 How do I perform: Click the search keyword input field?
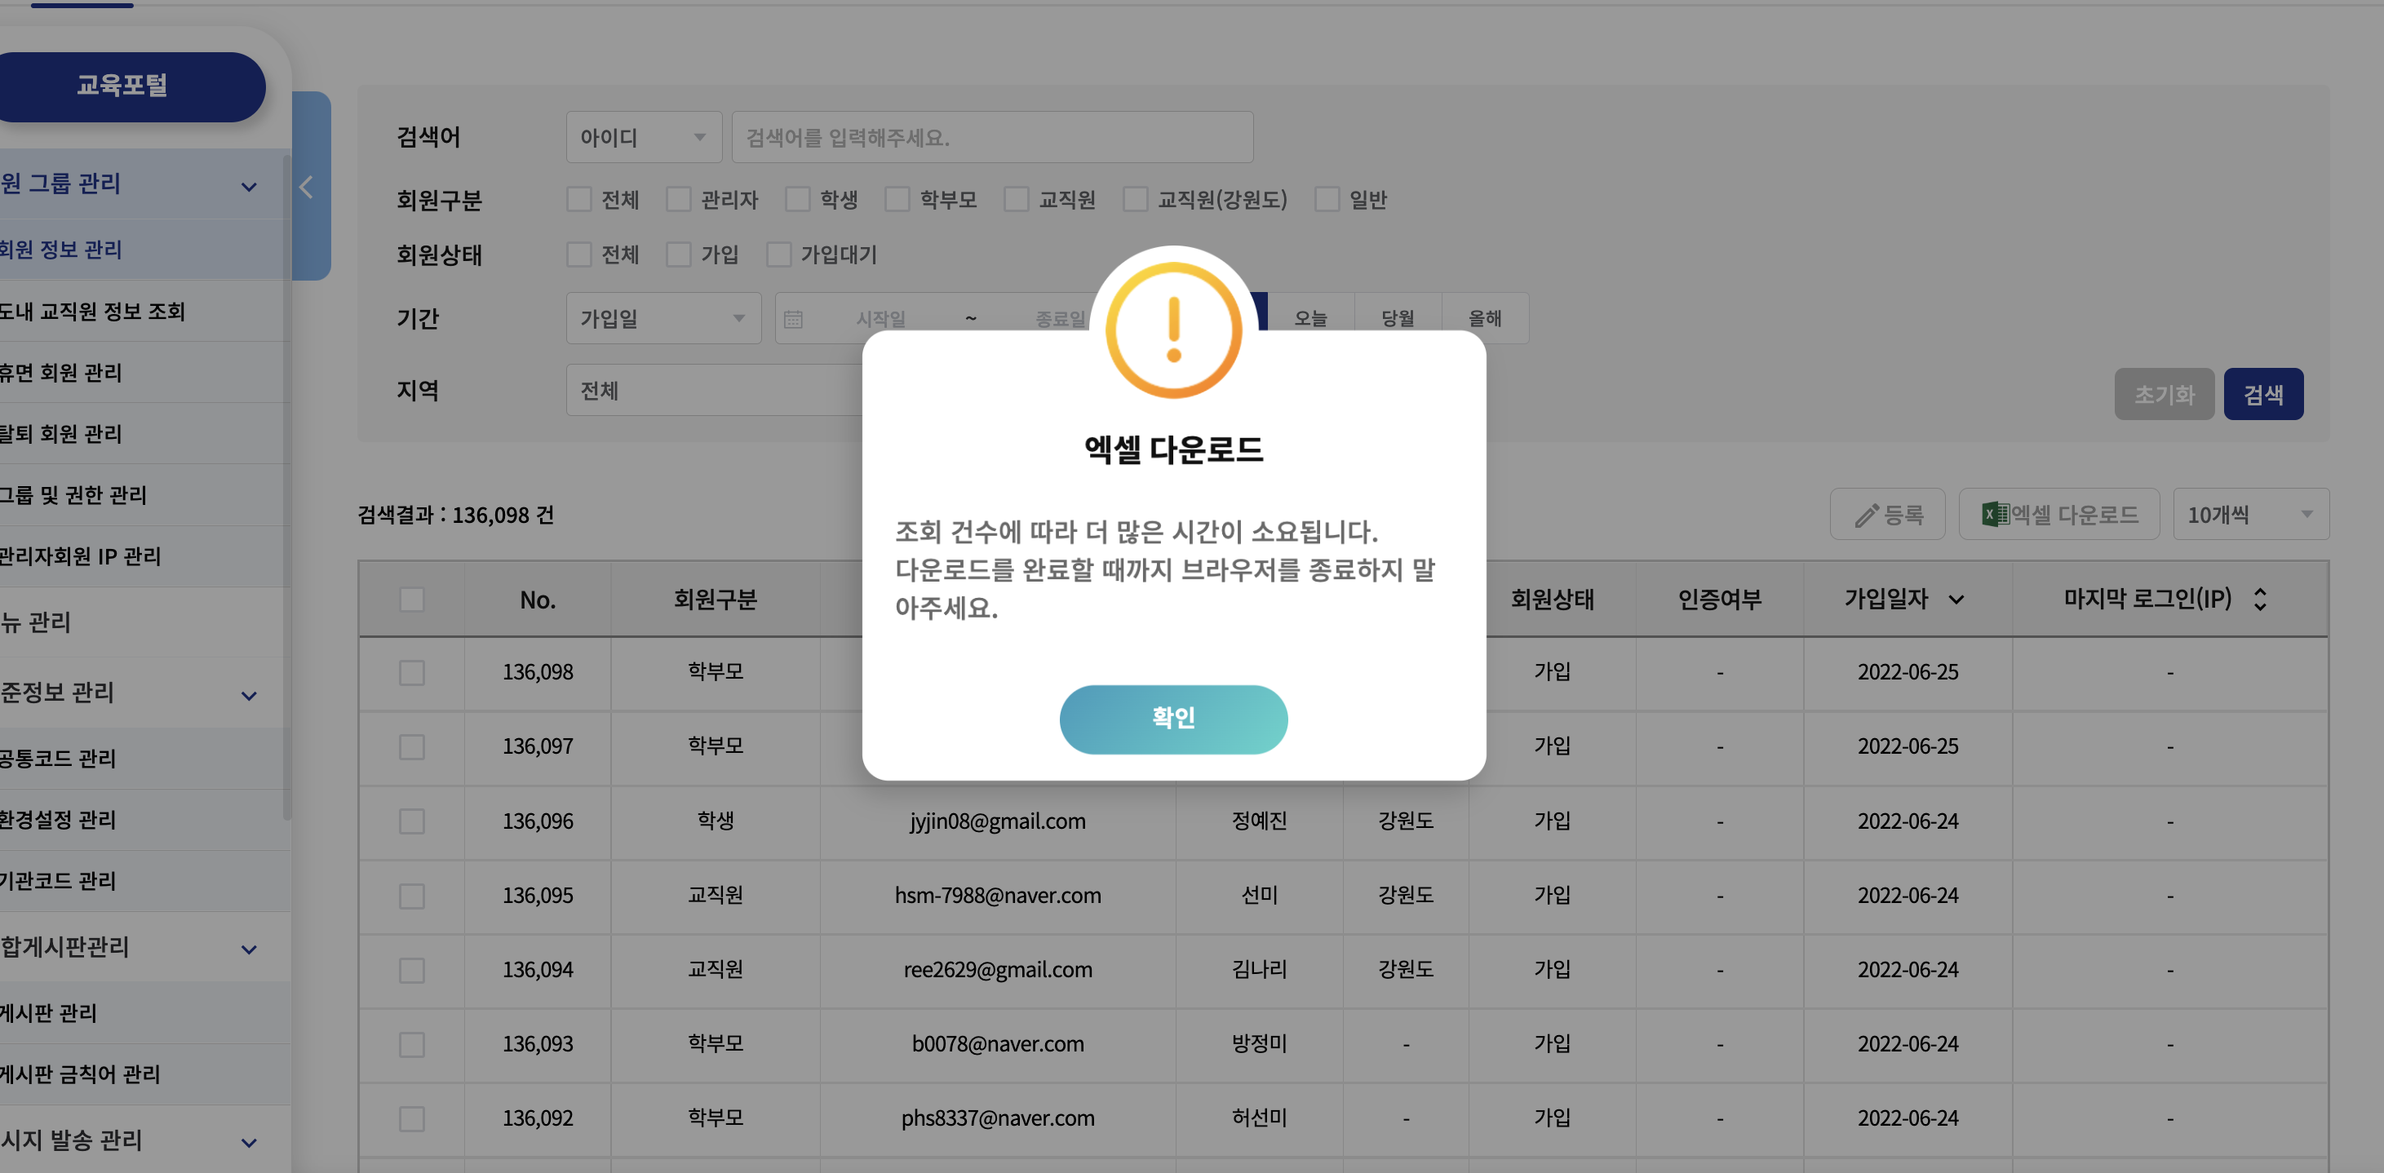tap(992, 136)
